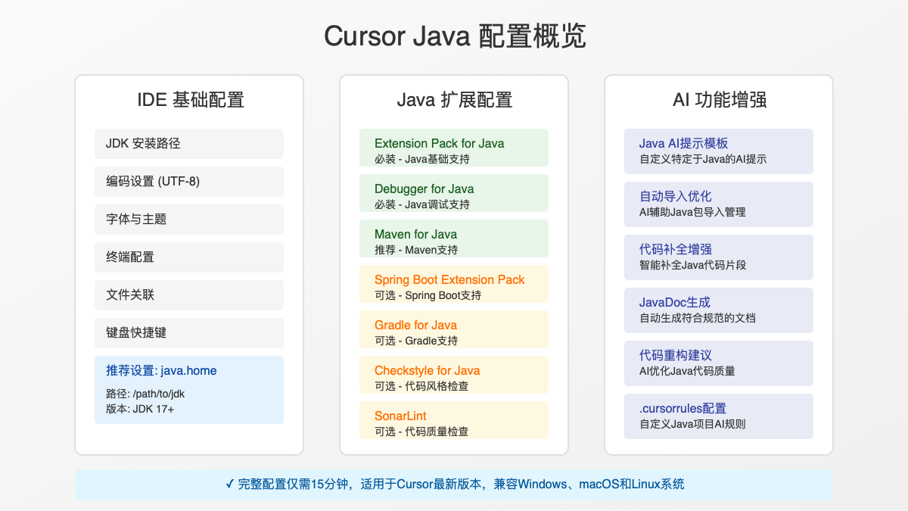
Task: Click '可选 - 代码风格检查' description
Action: pyautogui.click(x=421, y=386)
